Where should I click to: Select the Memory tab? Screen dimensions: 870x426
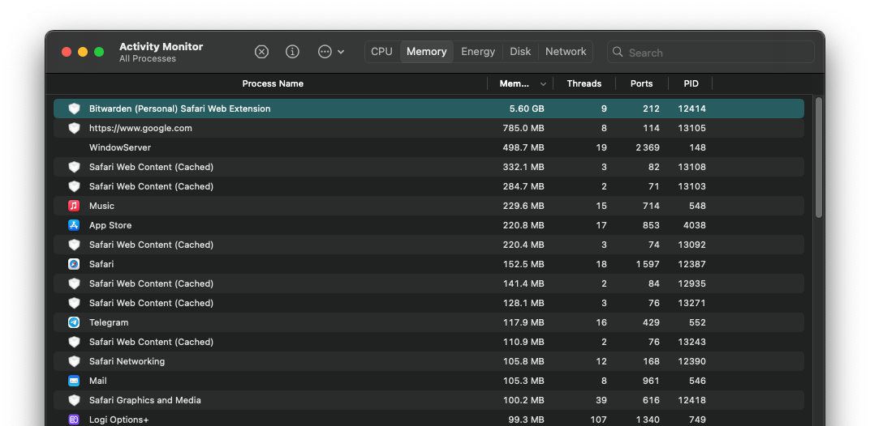click(x=427, y=52)
